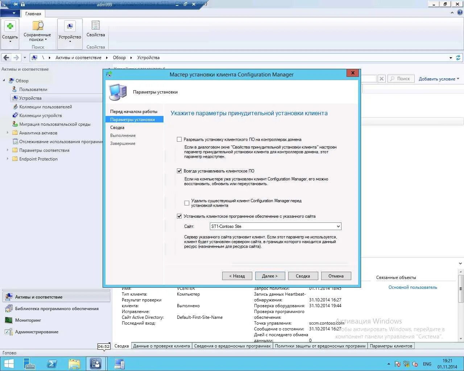Open Antimalware Policies tab
464x371 pixels.
pyautogui.click(x=320, y=346)
